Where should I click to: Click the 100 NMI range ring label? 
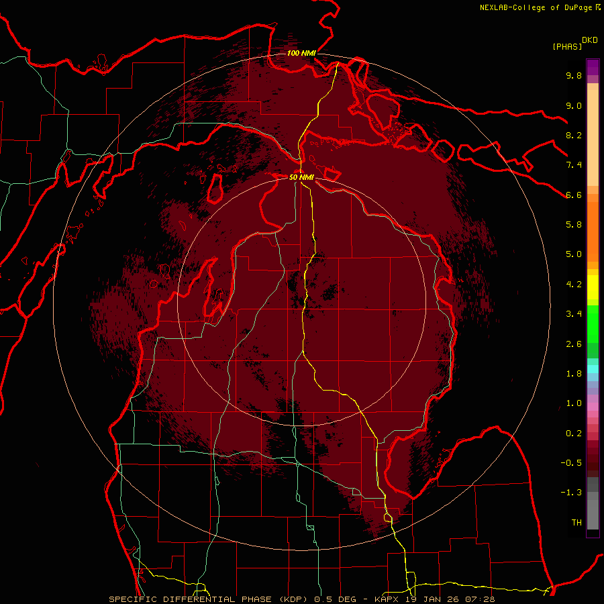tap(301, 53)
